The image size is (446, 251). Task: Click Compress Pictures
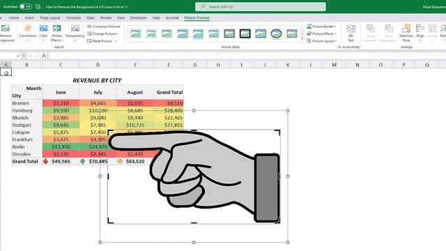(104, 26)
